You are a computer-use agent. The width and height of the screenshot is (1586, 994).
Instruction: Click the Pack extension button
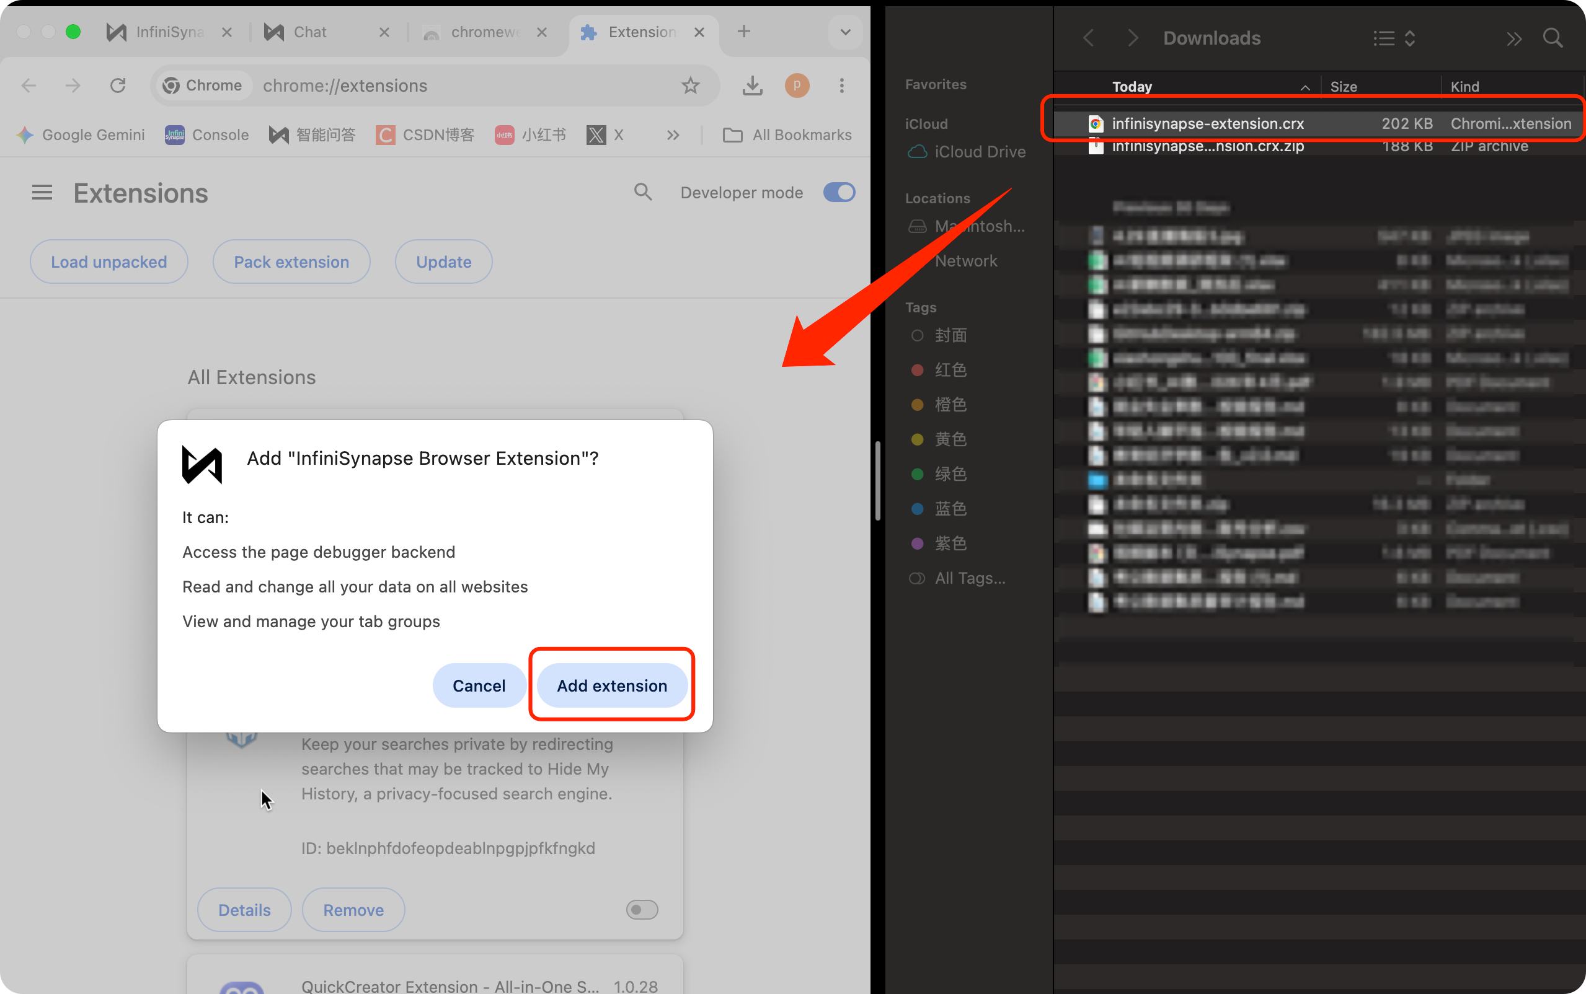(x=291, y=262)
